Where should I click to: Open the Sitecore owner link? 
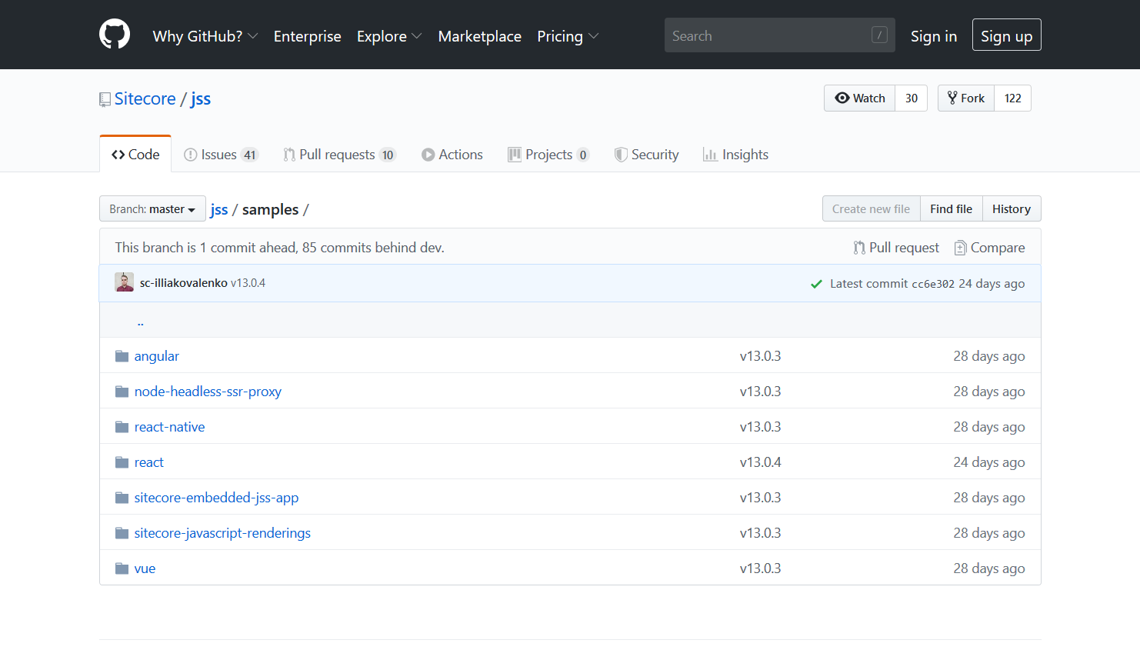145,98
